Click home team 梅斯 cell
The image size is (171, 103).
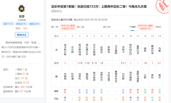click(145, 50)
